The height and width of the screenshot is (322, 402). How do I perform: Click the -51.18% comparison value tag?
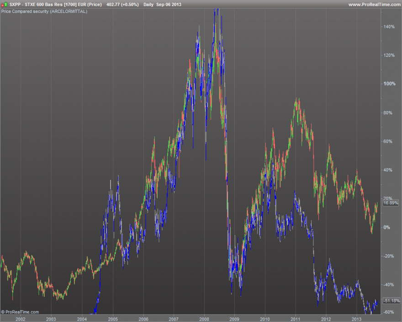[391, 301]
